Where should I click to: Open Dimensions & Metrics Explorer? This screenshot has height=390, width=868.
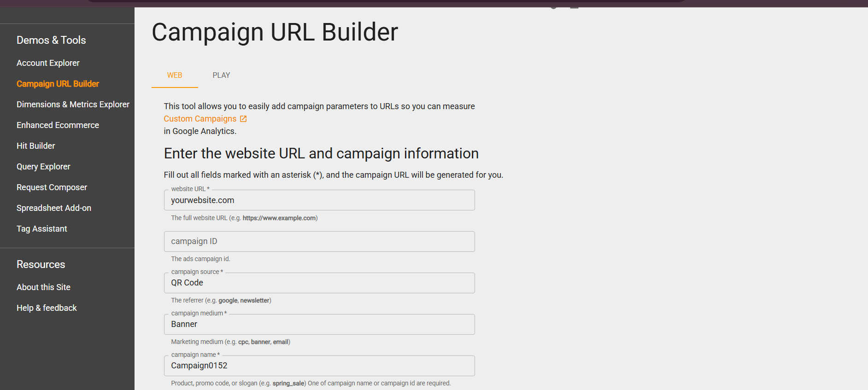73,104
